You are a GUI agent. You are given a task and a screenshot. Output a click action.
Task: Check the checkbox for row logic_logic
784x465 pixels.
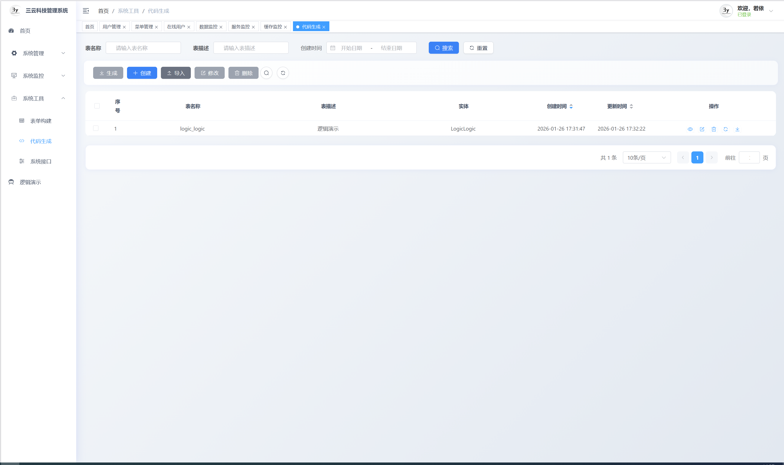tap(96, 128)
